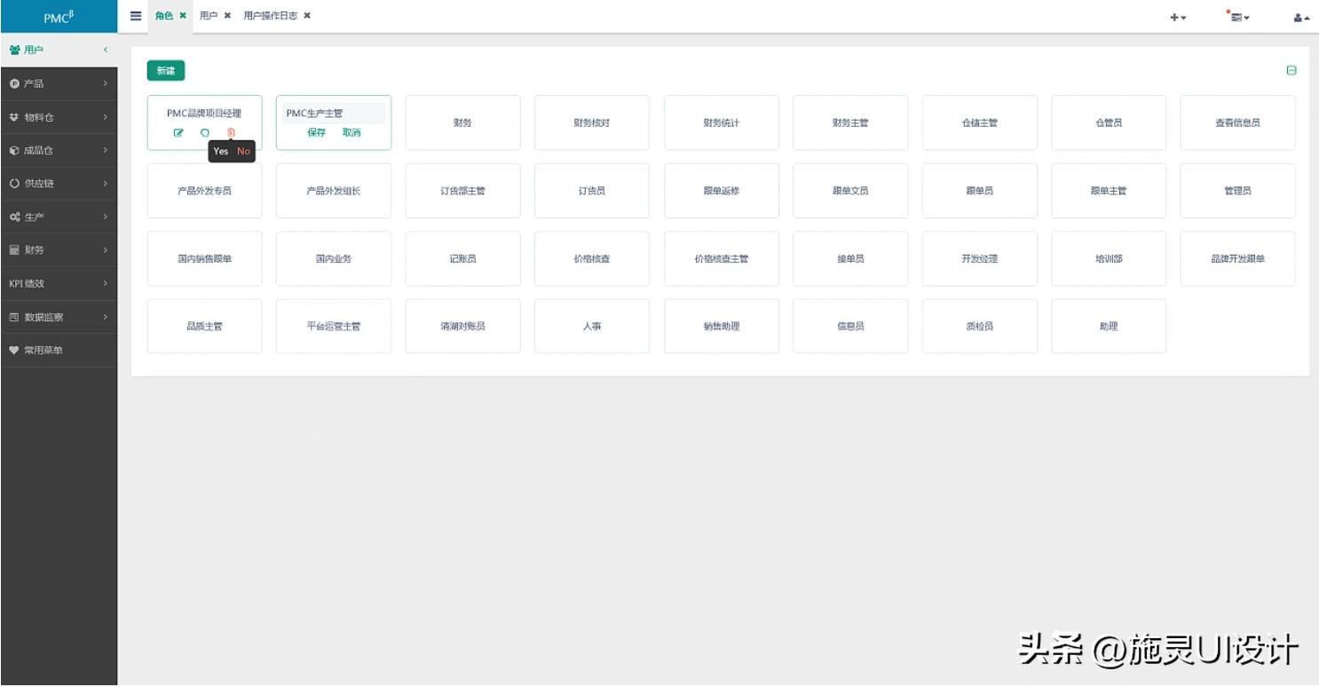
Task: Choose No in the delete confirmation popup
Action: [x=243, y=152]
